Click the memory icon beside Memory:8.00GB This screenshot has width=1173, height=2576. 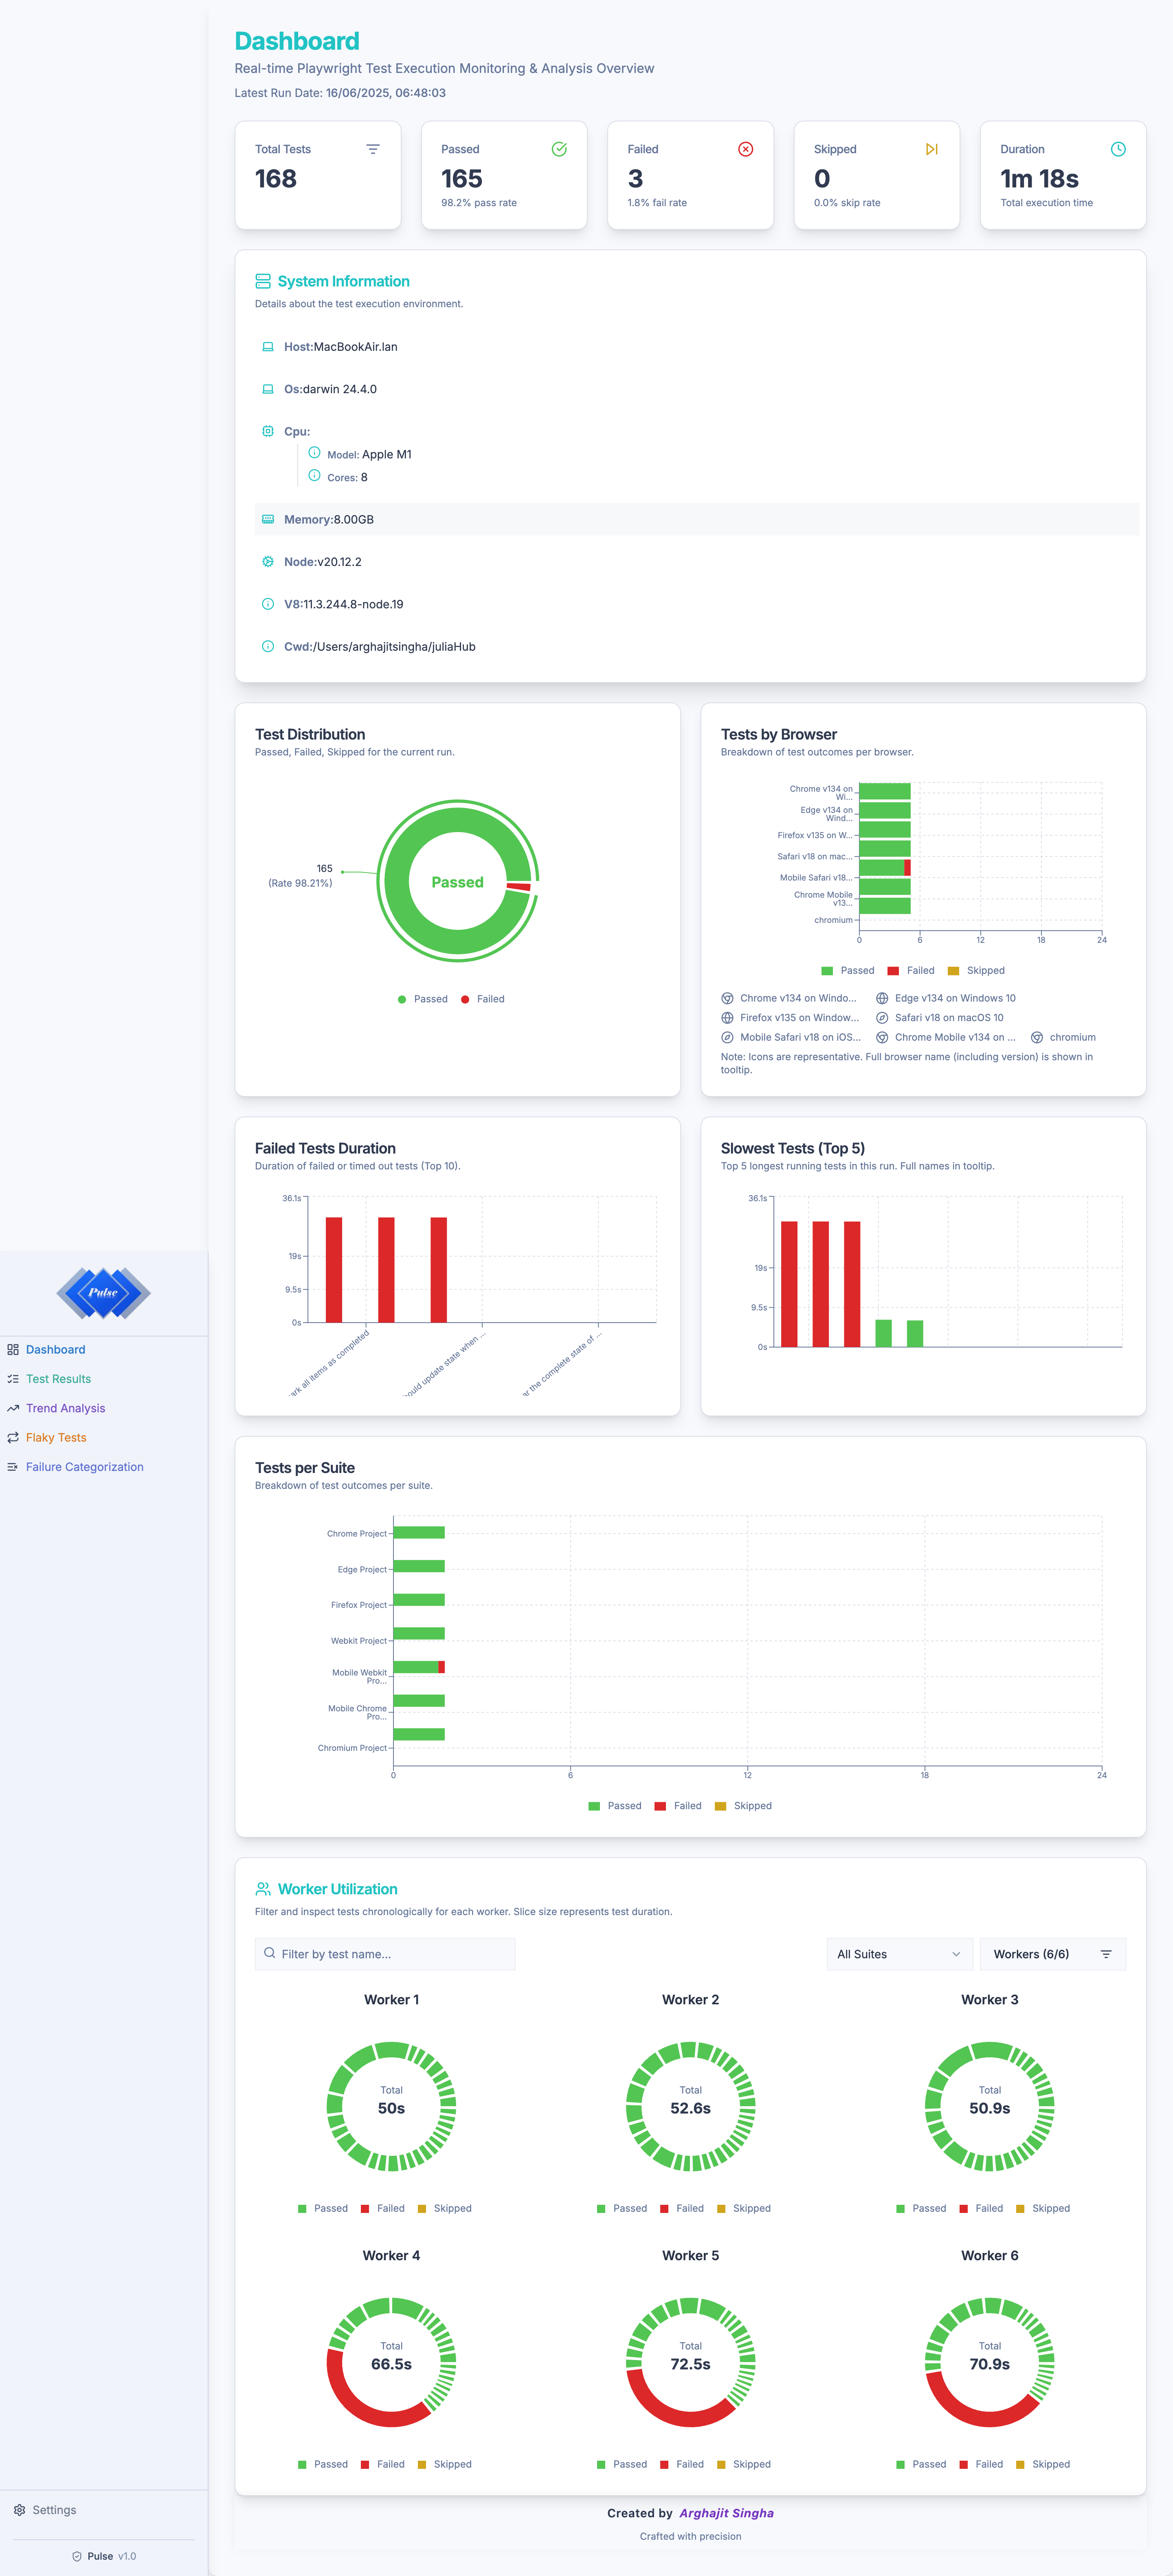(268, 519)
